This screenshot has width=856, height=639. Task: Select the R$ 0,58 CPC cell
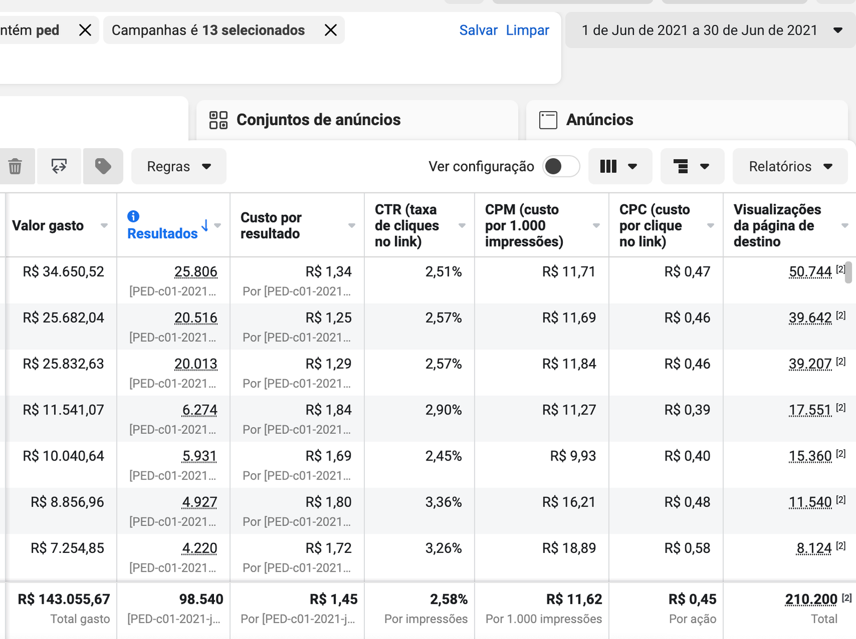click(x=687, y=548)
